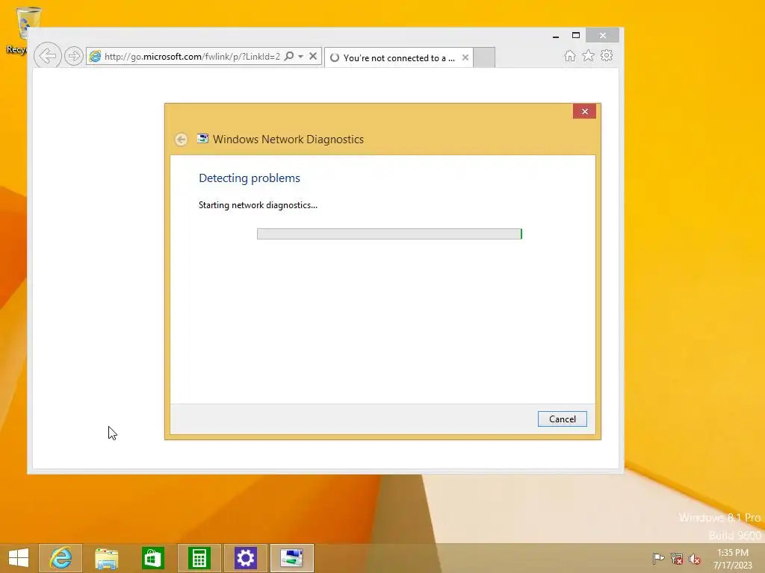
Task: Click the IE page icon in address bar
Action: [x=95, y=57]
